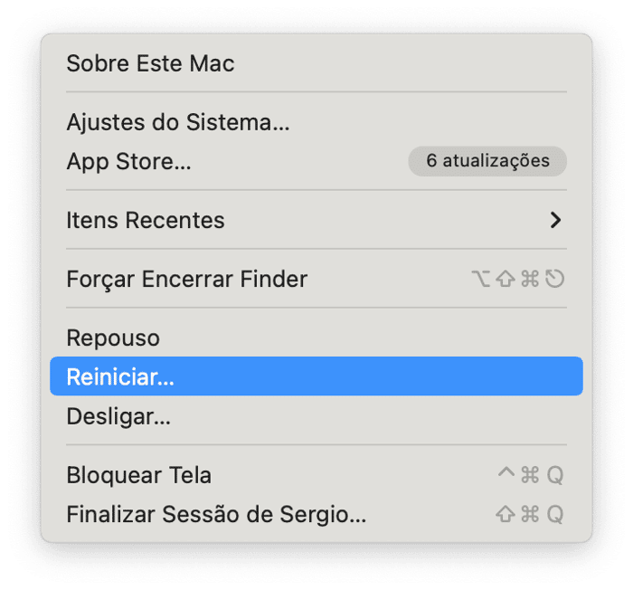Choose Desligar to shut down

[118, 416]
